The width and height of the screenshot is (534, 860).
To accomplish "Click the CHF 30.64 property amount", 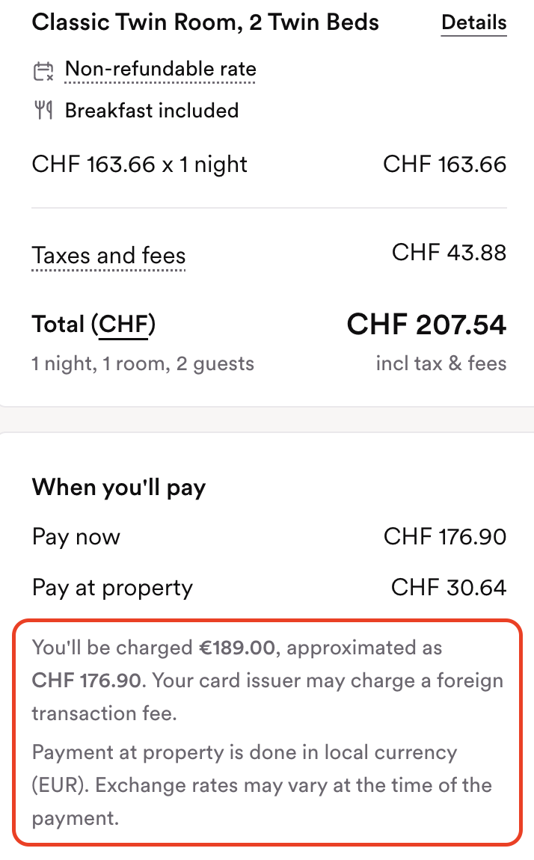I will (449, 587).
